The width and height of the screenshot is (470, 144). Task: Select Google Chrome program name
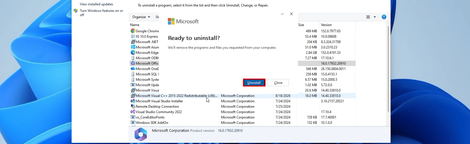pyautogui.click(x=147, y=31)
